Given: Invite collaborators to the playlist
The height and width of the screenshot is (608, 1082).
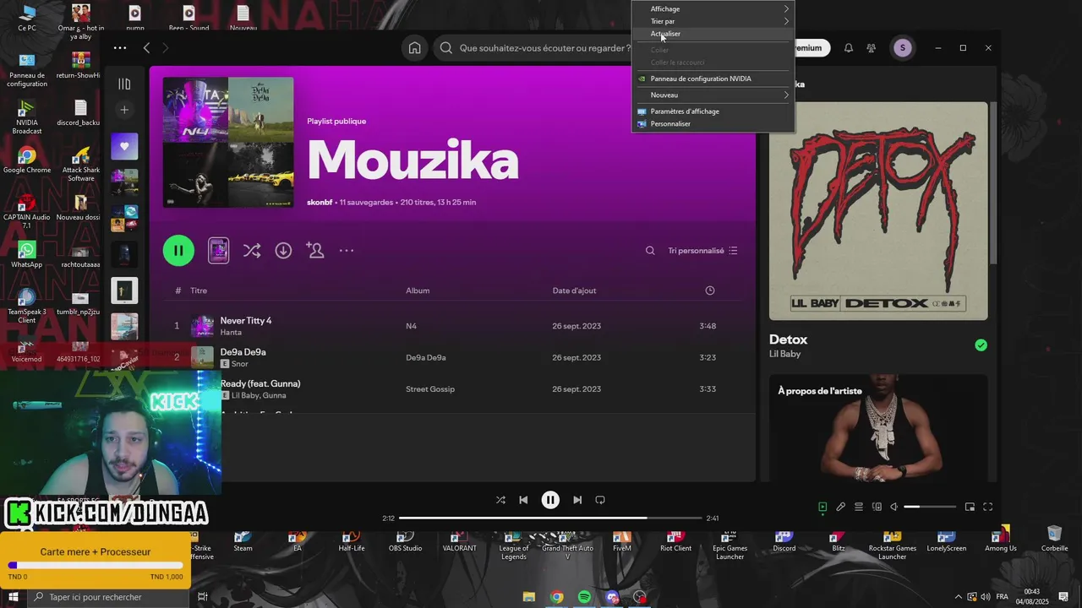Looking at the screenshot, I should [x=315, y=251].
